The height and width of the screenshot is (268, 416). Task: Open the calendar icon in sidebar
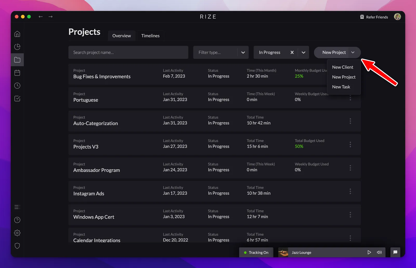tap(17, 73)
